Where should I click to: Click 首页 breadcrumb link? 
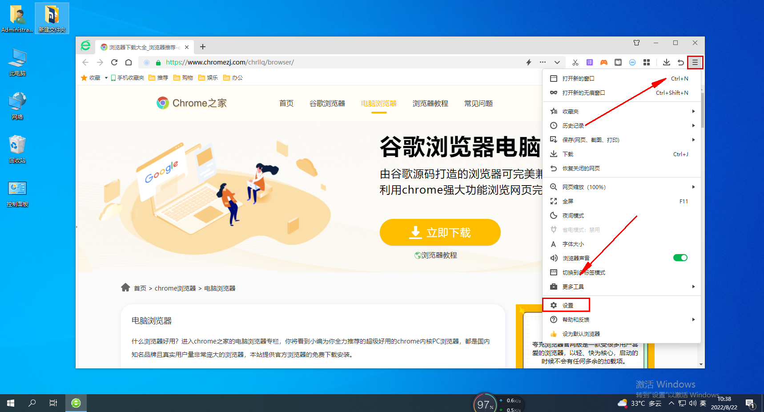tap(140, 288)
